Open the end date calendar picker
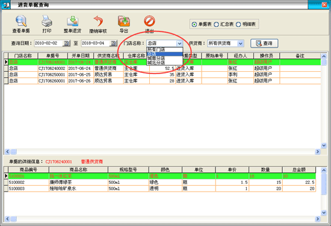The height and width of the screenshot is (226, 331). (113, 43)
